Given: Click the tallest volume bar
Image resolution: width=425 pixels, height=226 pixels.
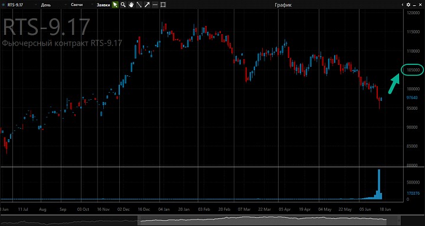Looking at the screenshot, I should pyautogui.click(x=379, y=185).
